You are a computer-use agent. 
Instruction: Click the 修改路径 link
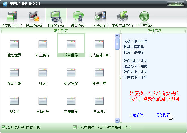pos(163,115)
